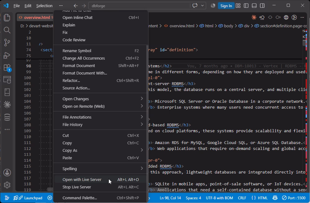Open the Remote Explorer icon in activity bar
Image resolution: width=310 pixels, height=203 pixels.
pos(7,80)
